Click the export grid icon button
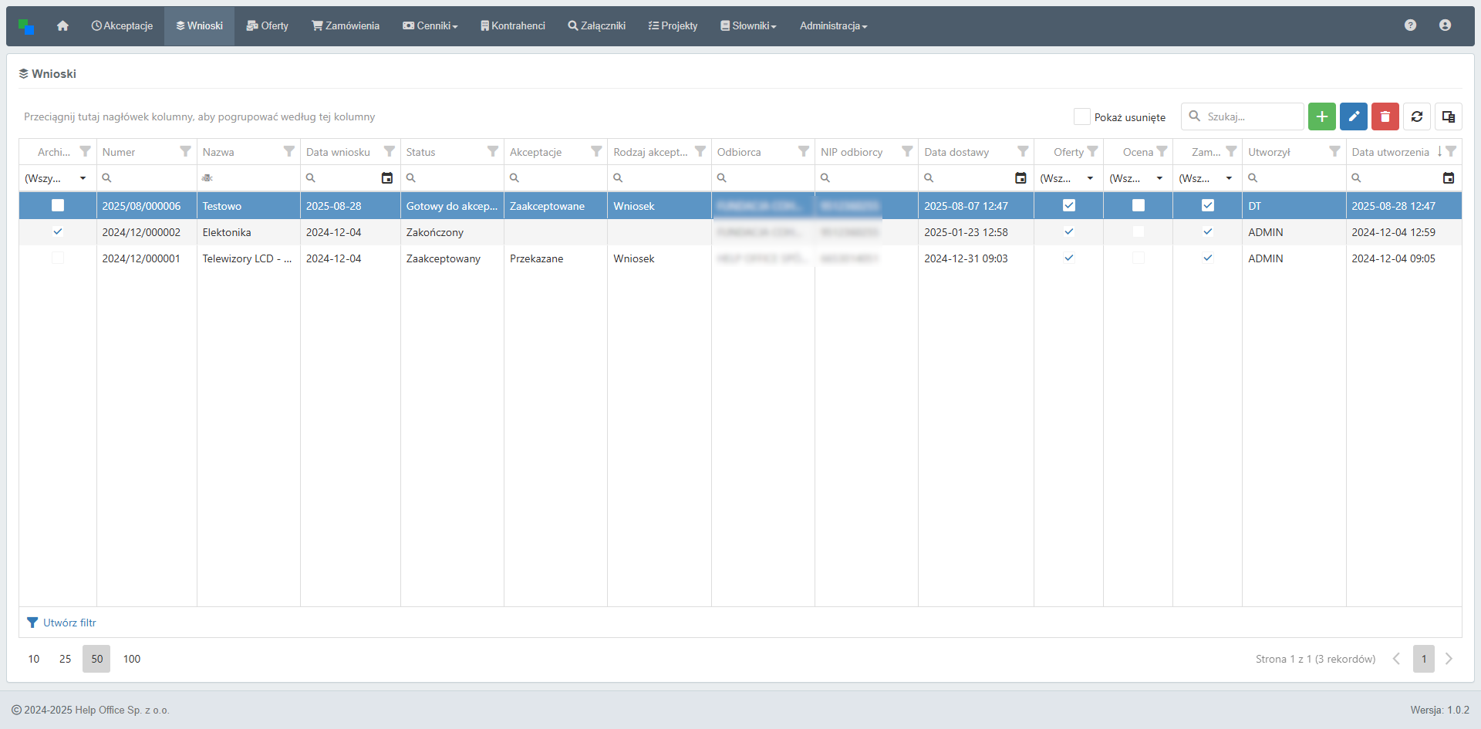1481x729 pixels. point(1448,116)
